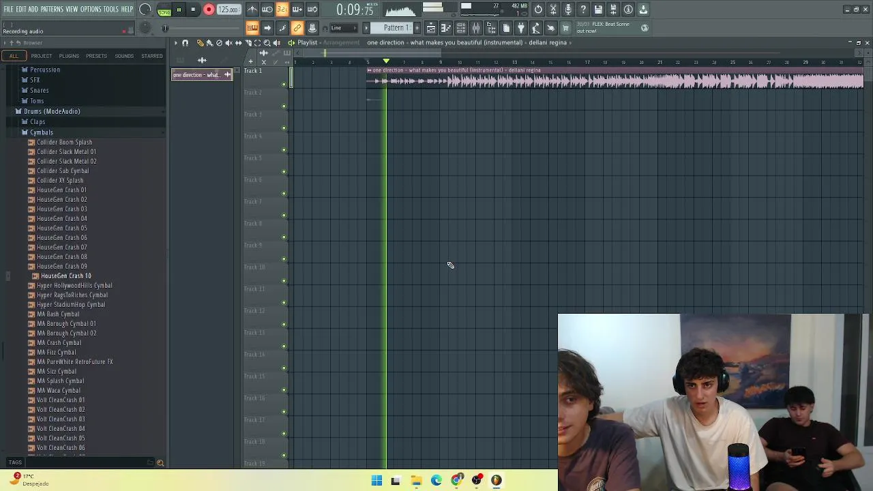
Task: Add a new pattern with plus button
Action: 417,28
